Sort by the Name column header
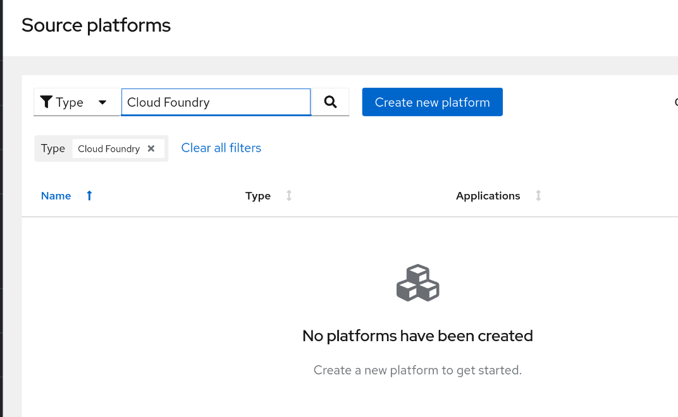The width and height of the screenshot is (678, 417). (x=56, y=196)
